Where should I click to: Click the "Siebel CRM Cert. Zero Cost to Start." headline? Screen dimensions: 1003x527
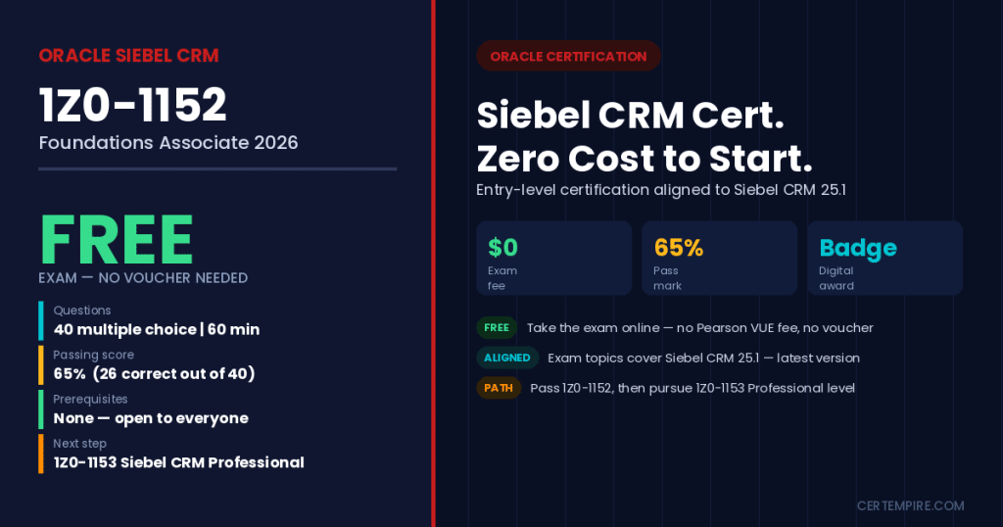[x=645, y=137]
